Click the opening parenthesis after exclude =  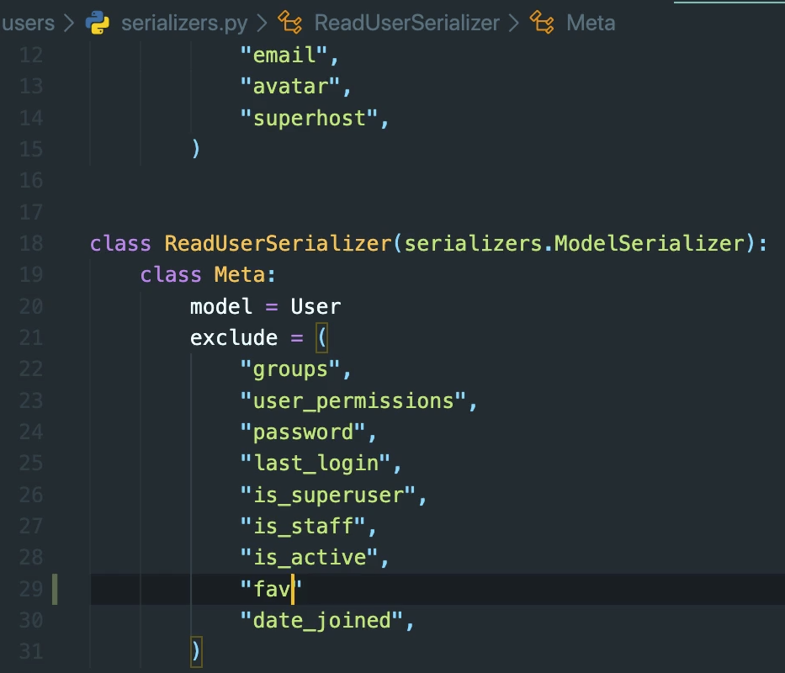(322, 337)
